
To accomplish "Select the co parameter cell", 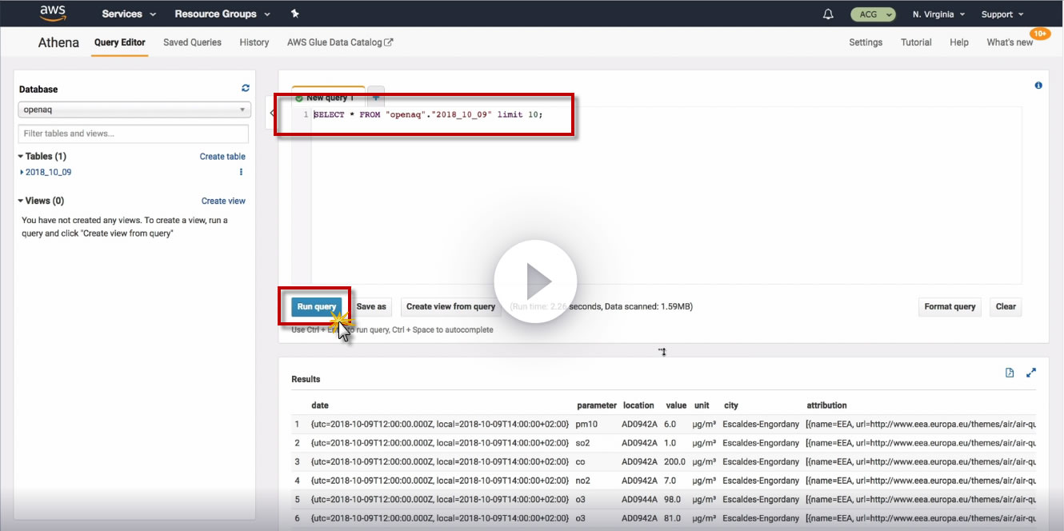I will [580, 461].
